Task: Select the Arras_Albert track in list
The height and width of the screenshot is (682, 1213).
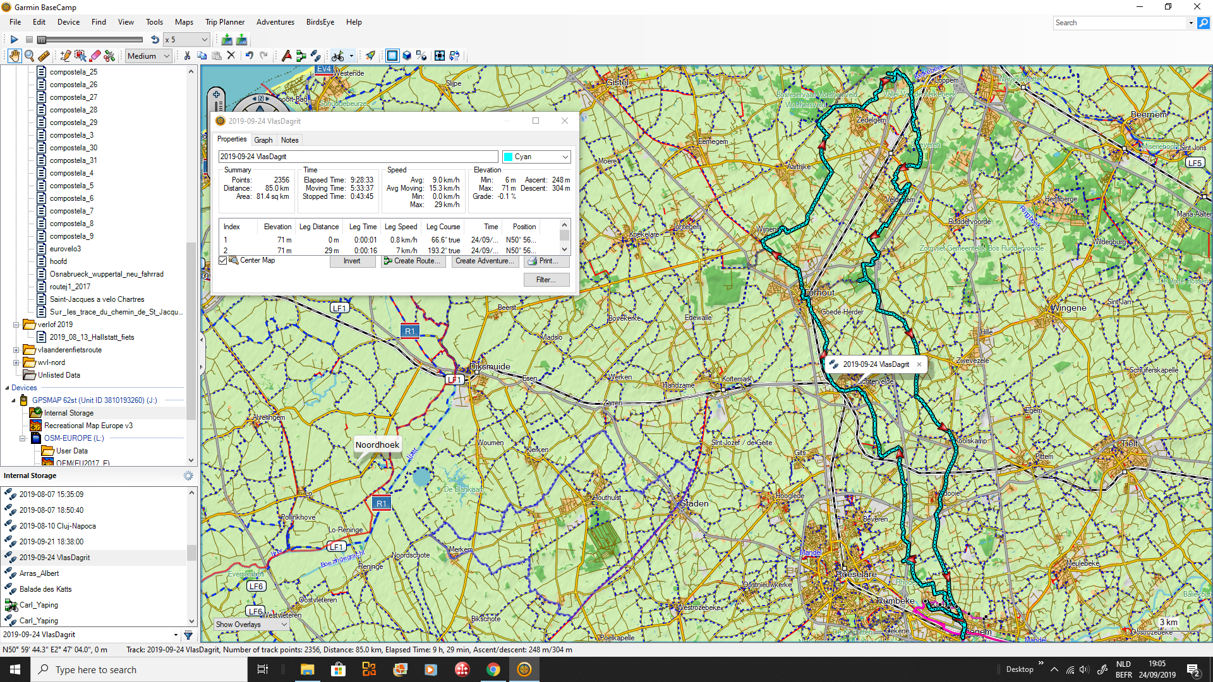Action: 39,573
